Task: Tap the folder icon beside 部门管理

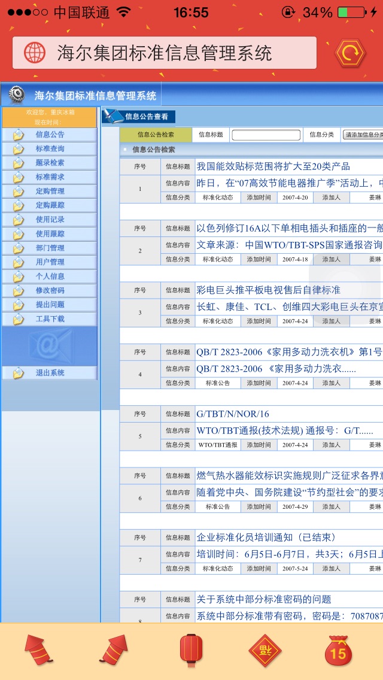Action: click(18, 248)
